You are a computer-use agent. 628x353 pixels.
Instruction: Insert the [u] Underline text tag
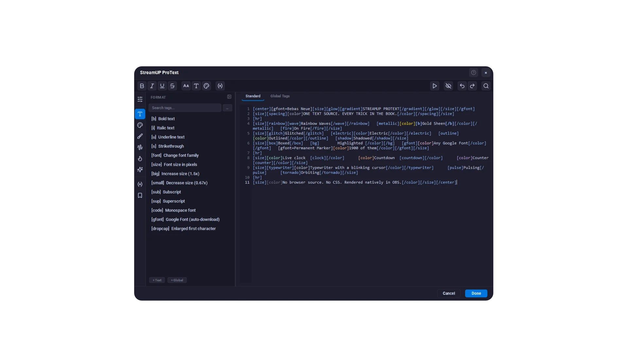190,137
